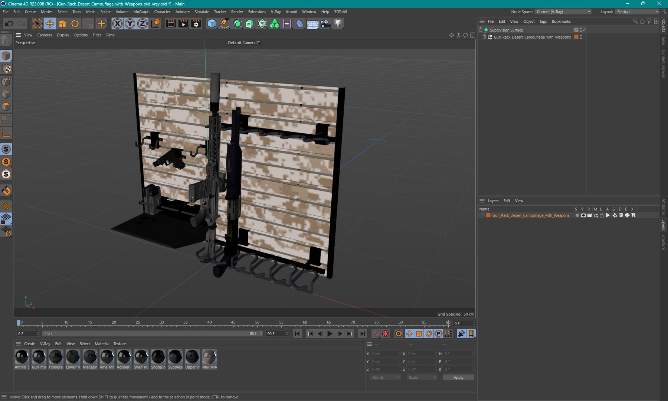Toggle Subdivision Surface enable checkmark
The height and width of the screenshot is (401, 668).
coord(584,30)
